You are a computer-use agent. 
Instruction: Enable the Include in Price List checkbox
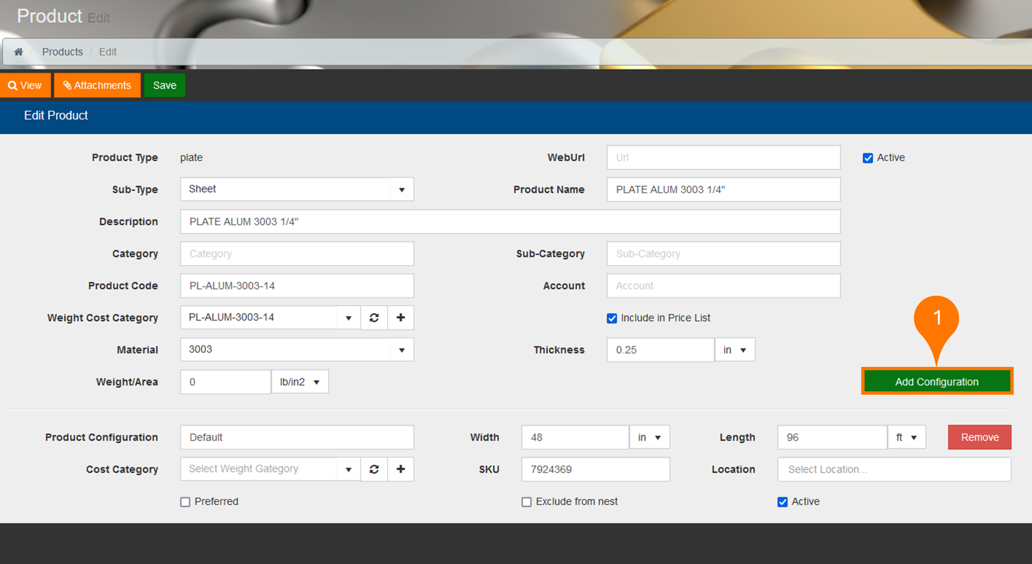tap(611, 318)
